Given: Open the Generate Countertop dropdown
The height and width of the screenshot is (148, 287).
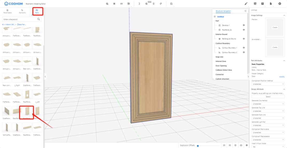Looking at the screenshot, I should pos(268,104).
